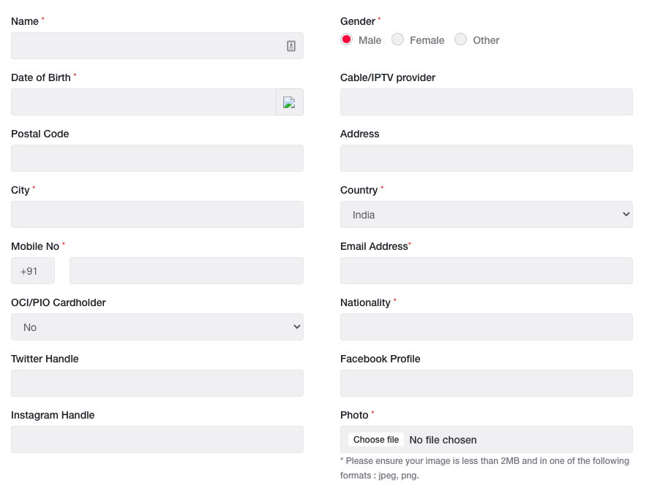Focus the Date of Birth input box
660x488 pixels.
pyautogui.click(x=143, y=102)
